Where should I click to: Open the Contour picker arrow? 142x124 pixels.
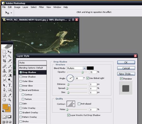coord(74,104)
